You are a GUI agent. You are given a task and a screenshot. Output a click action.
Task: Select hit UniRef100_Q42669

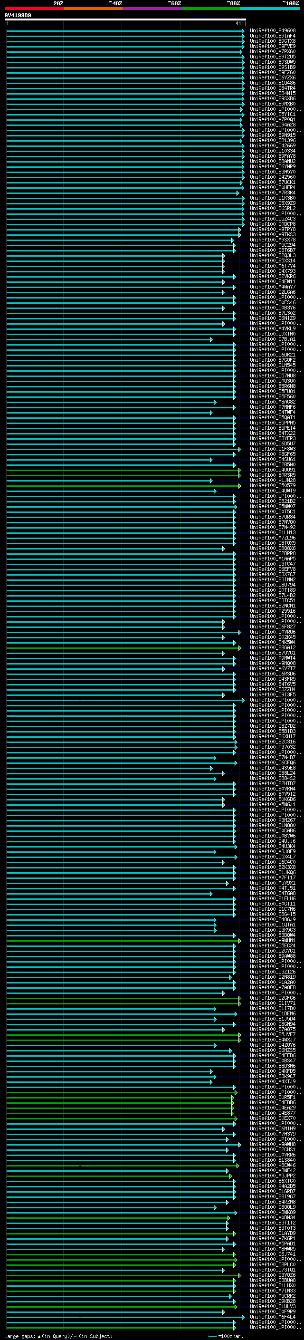point(272,145)
